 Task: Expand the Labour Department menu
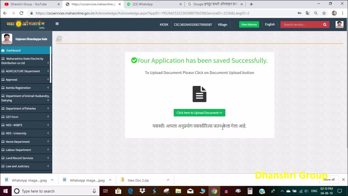[26, 150]
